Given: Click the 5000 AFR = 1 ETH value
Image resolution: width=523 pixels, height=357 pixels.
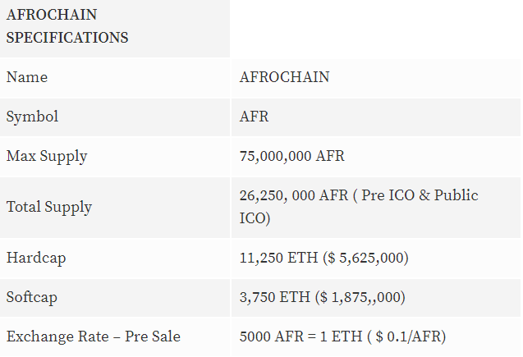Looking at the screenshot, I should pyautogui.click(x=300, y=336).
